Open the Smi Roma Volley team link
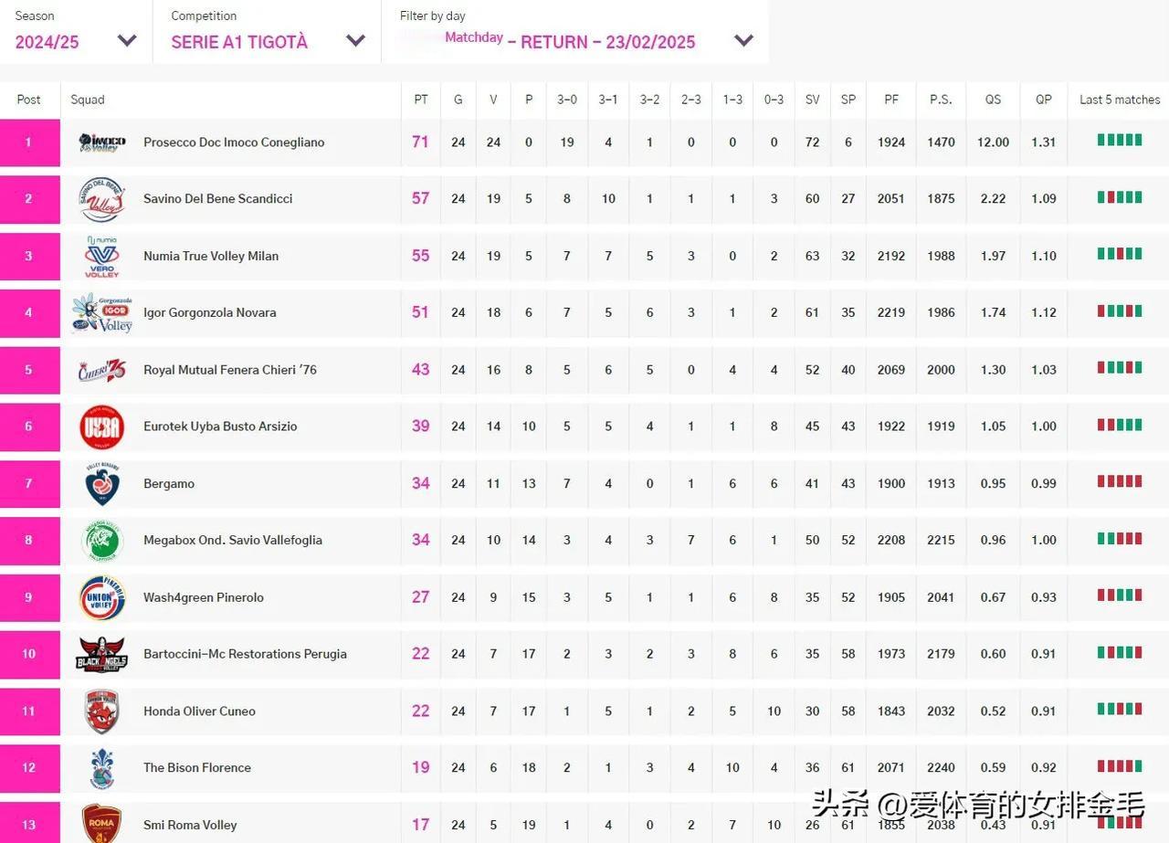This screenshot has width=1169, height=843. pos(190,825)
